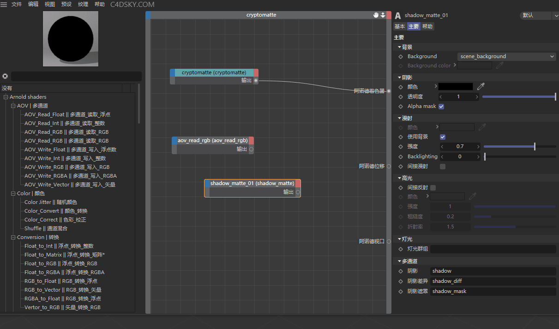559x329 pixels.
Task: Uncheck the 使用背景 checkbox
Action: [443, 137]
